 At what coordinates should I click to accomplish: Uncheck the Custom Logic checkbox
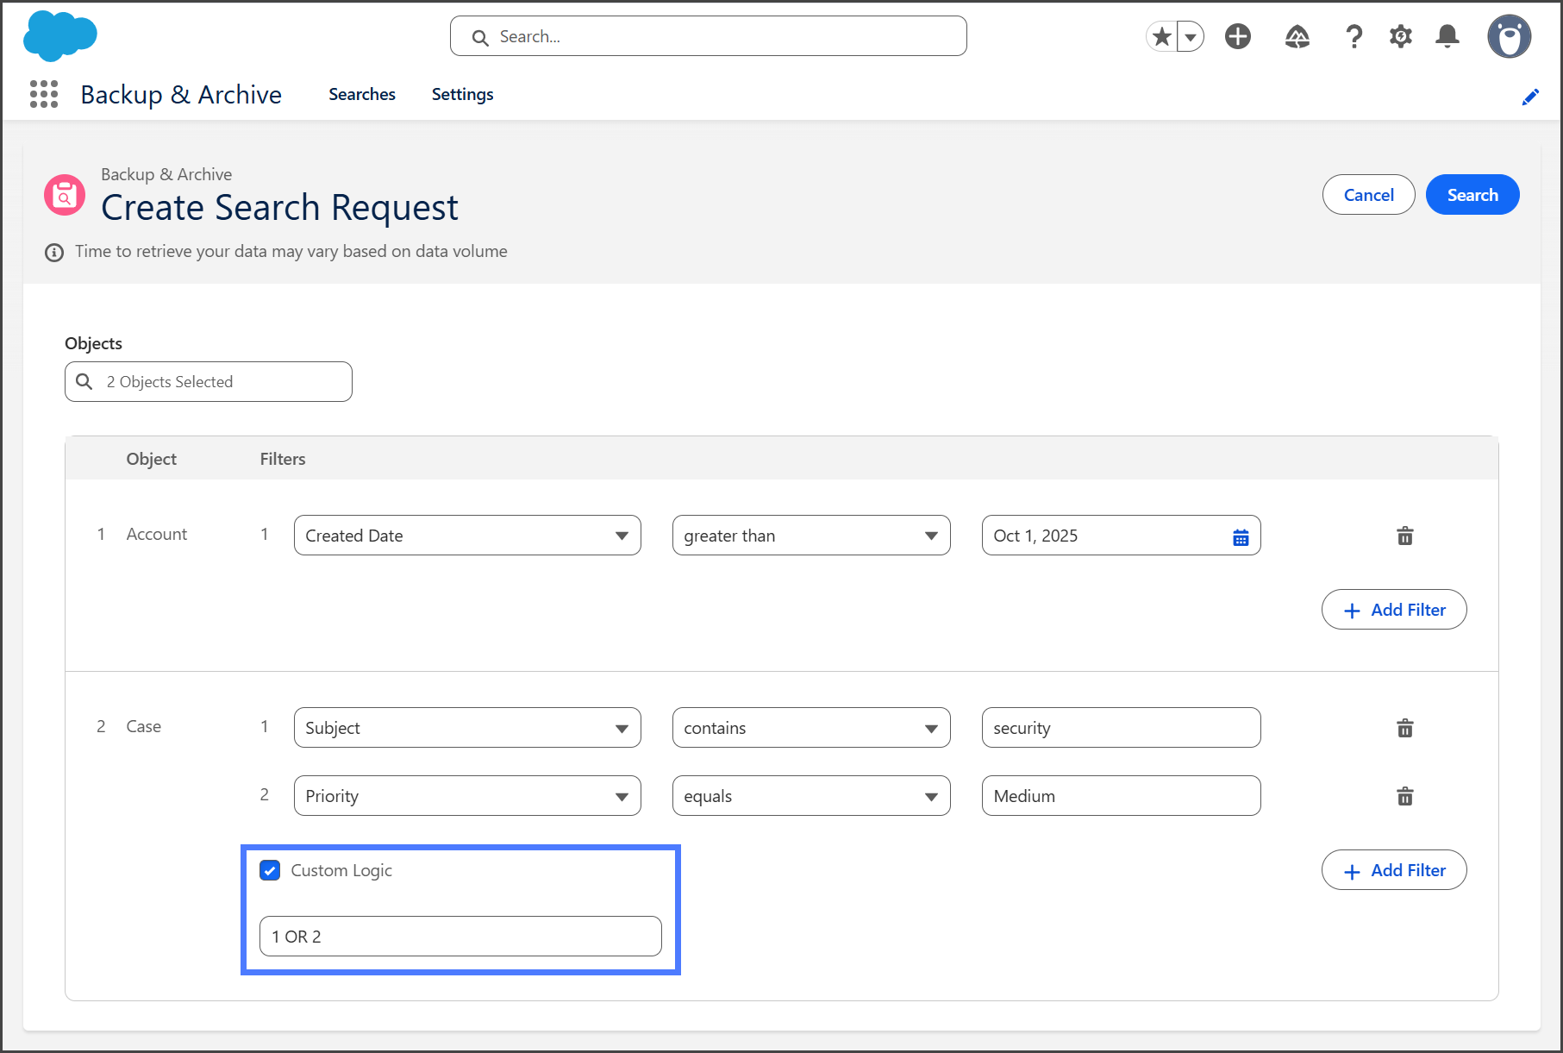[270, 870]
